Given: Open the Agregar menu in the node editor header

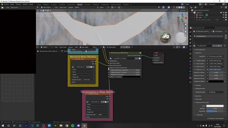Looking at the screenshot, I should pyautogui.click(x=71, y=47).
